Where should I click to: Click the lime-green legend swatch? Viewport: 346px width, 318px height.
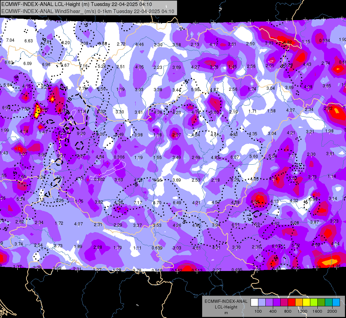[x=314, y=302]
